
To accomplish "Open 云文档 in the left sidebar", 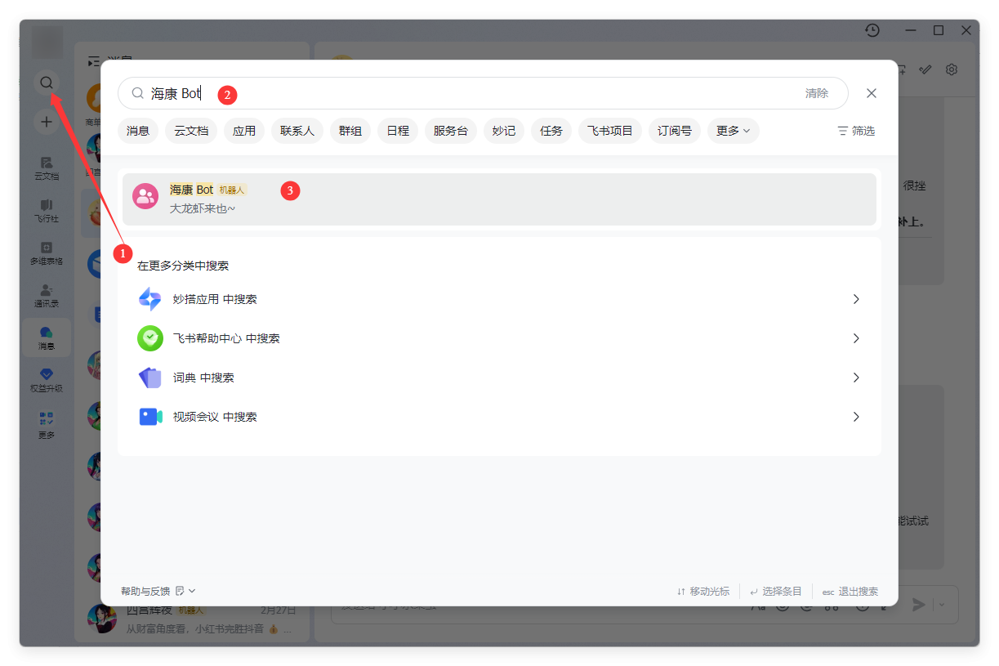I will point(47,168).
